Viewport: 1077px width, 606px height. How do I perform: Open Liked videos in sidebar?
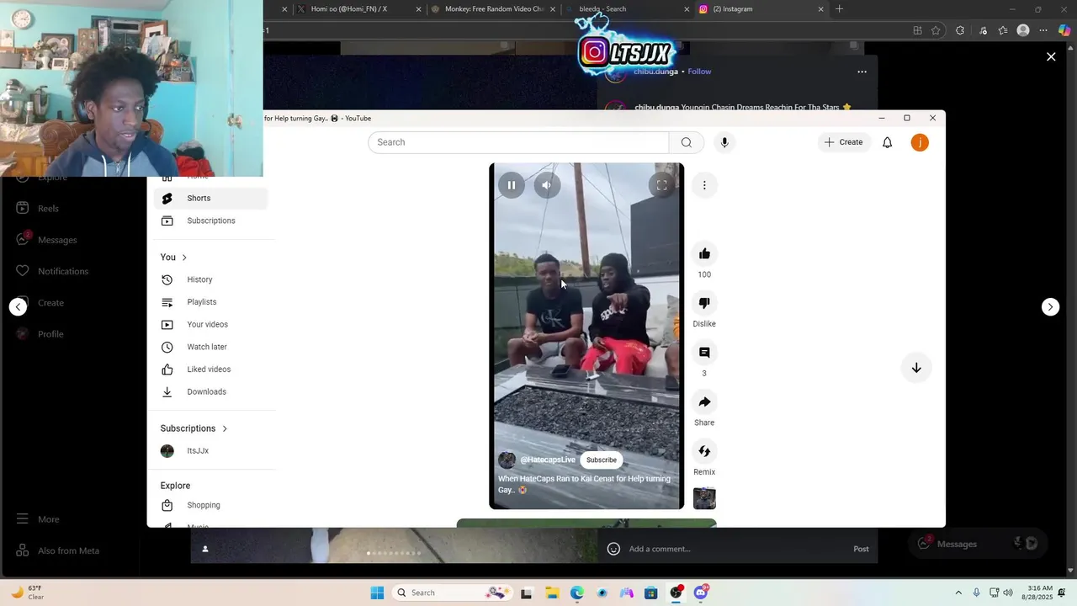click(211, 369)
